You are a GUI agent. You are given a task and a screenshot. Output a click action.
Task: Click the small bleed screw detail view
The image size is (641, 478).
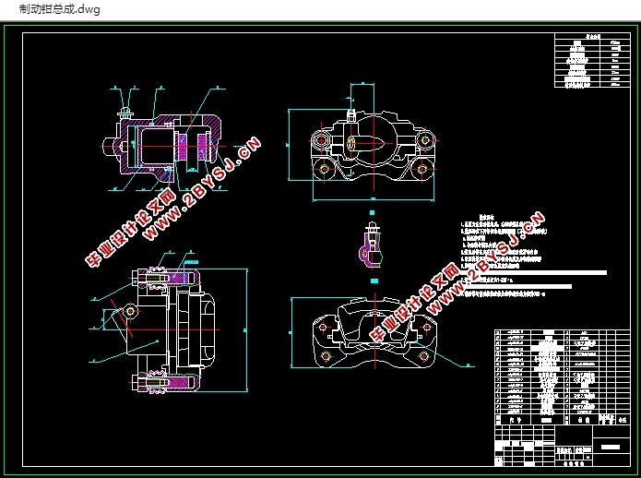pos(371,245)
